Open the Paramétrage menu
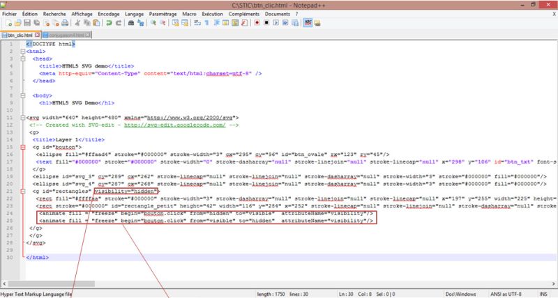Image resolution: width=558 pixels, height=298 pixels. click(163, 14)
